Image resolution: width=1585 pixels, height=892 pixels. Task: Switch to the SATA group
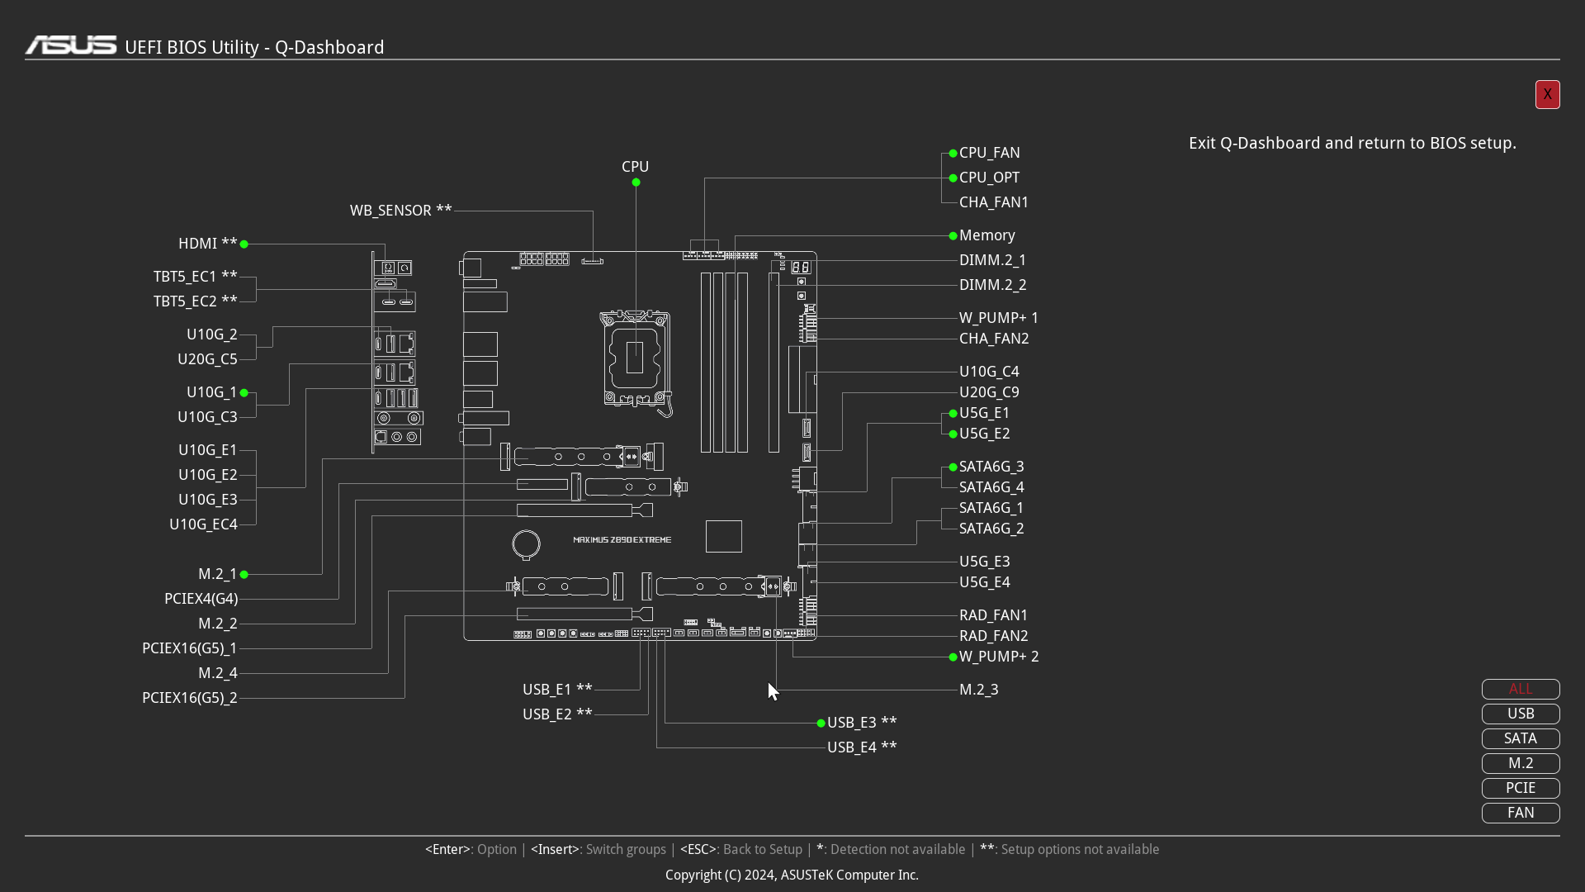coord(1520,738)
